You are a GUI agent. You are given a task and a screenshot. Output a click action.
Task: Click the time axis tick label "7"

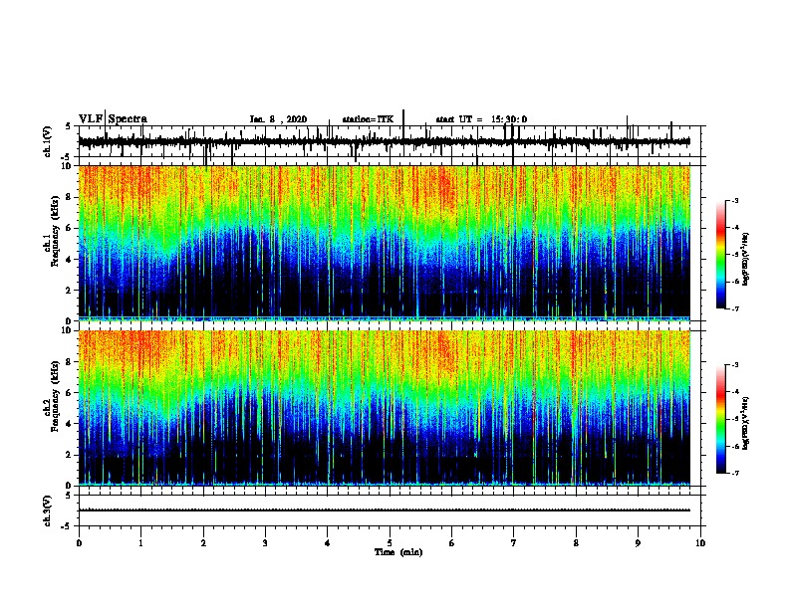pyautogui.click(x=514, y=543)
